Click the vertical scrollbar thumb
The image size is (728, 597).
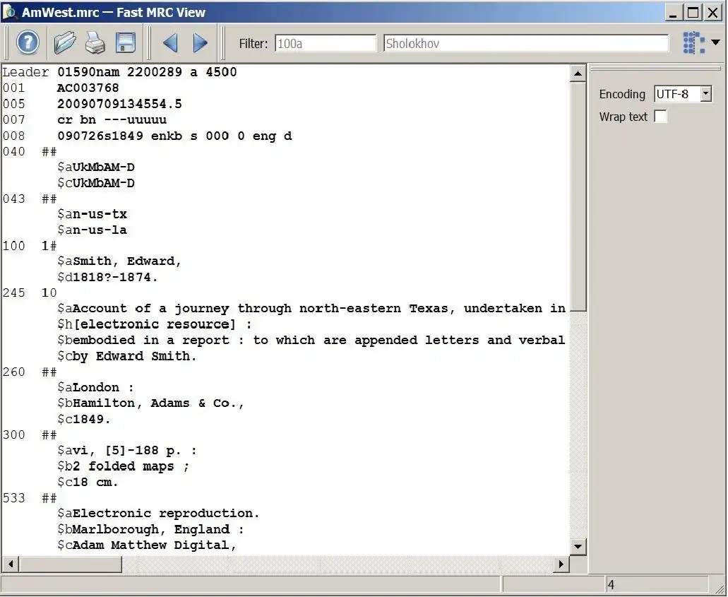tap(578, 196)
